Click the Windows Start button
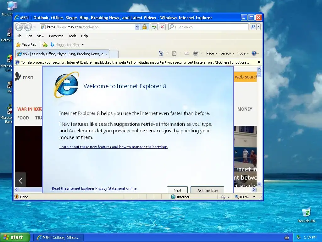Image resolution: width=322 pixels, height=242 pixels. click(x=15, y=237)
